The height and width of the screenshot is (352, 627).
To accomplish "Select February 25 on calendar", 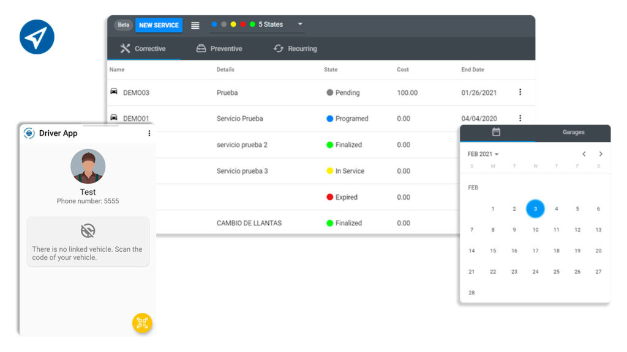I will (x=556, y=272).
